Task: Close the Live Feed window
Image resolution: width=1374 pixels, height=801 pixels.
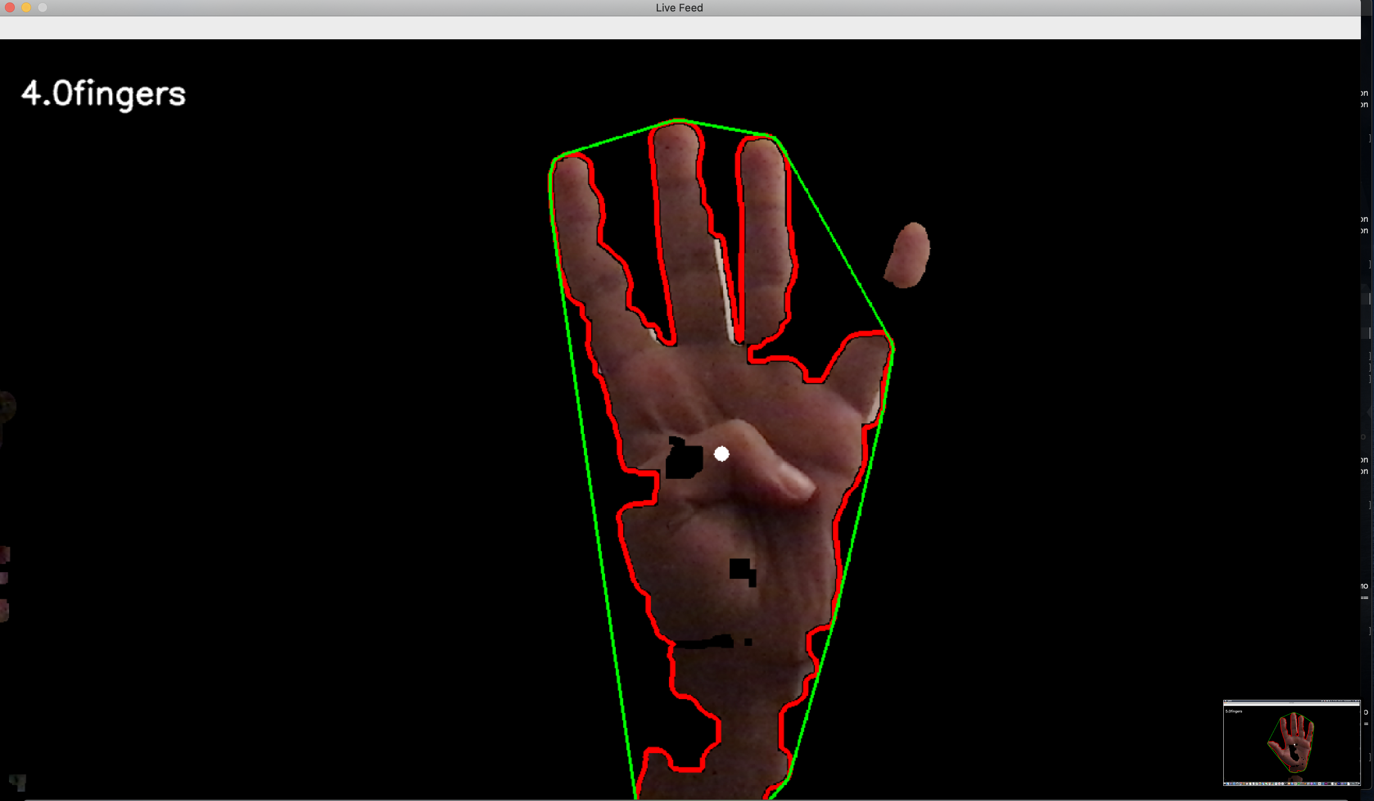Action: [x=10, y=8]
